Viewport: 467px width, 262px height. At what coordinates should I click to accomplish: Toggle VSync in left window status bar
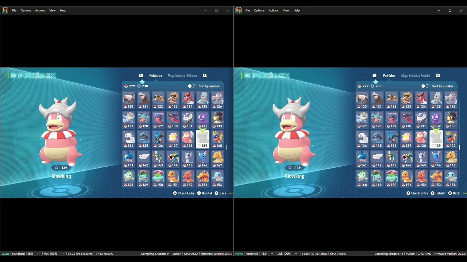5,254
